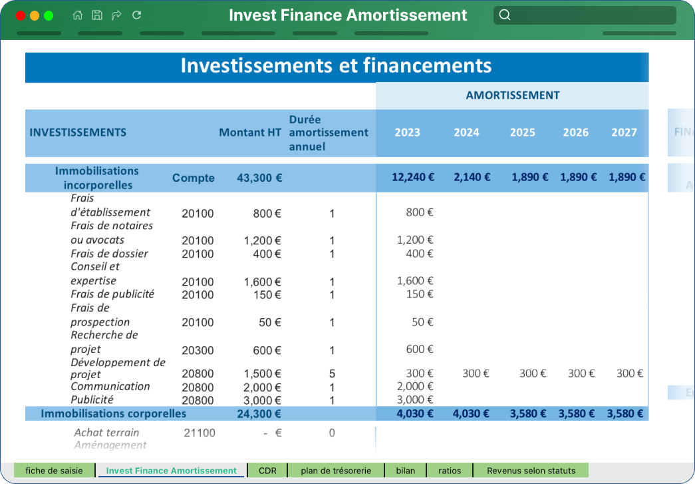This screenshot has height=484, width=695.
Task: Open the plan de trésorerie tab
Action: coord(336,471)
